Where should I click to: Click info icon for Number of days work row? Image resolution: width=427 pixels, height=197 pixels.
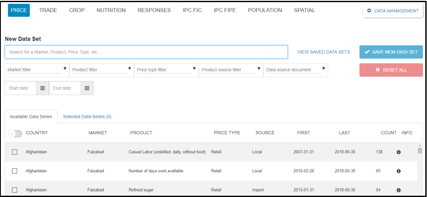coord(398,171)
